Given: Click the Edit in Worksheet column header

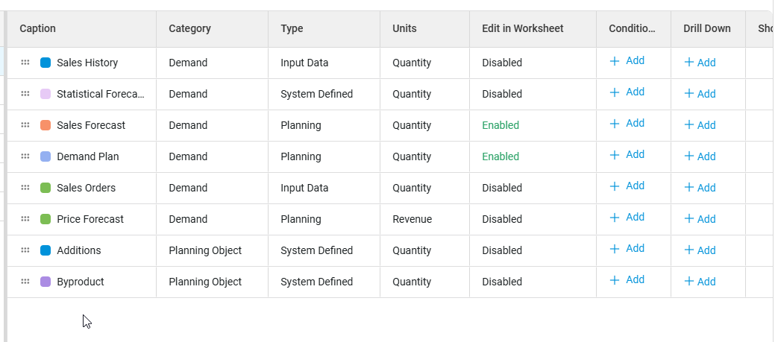Looking at the screenshot, I should pyautogui.click(x=523, y=28).
